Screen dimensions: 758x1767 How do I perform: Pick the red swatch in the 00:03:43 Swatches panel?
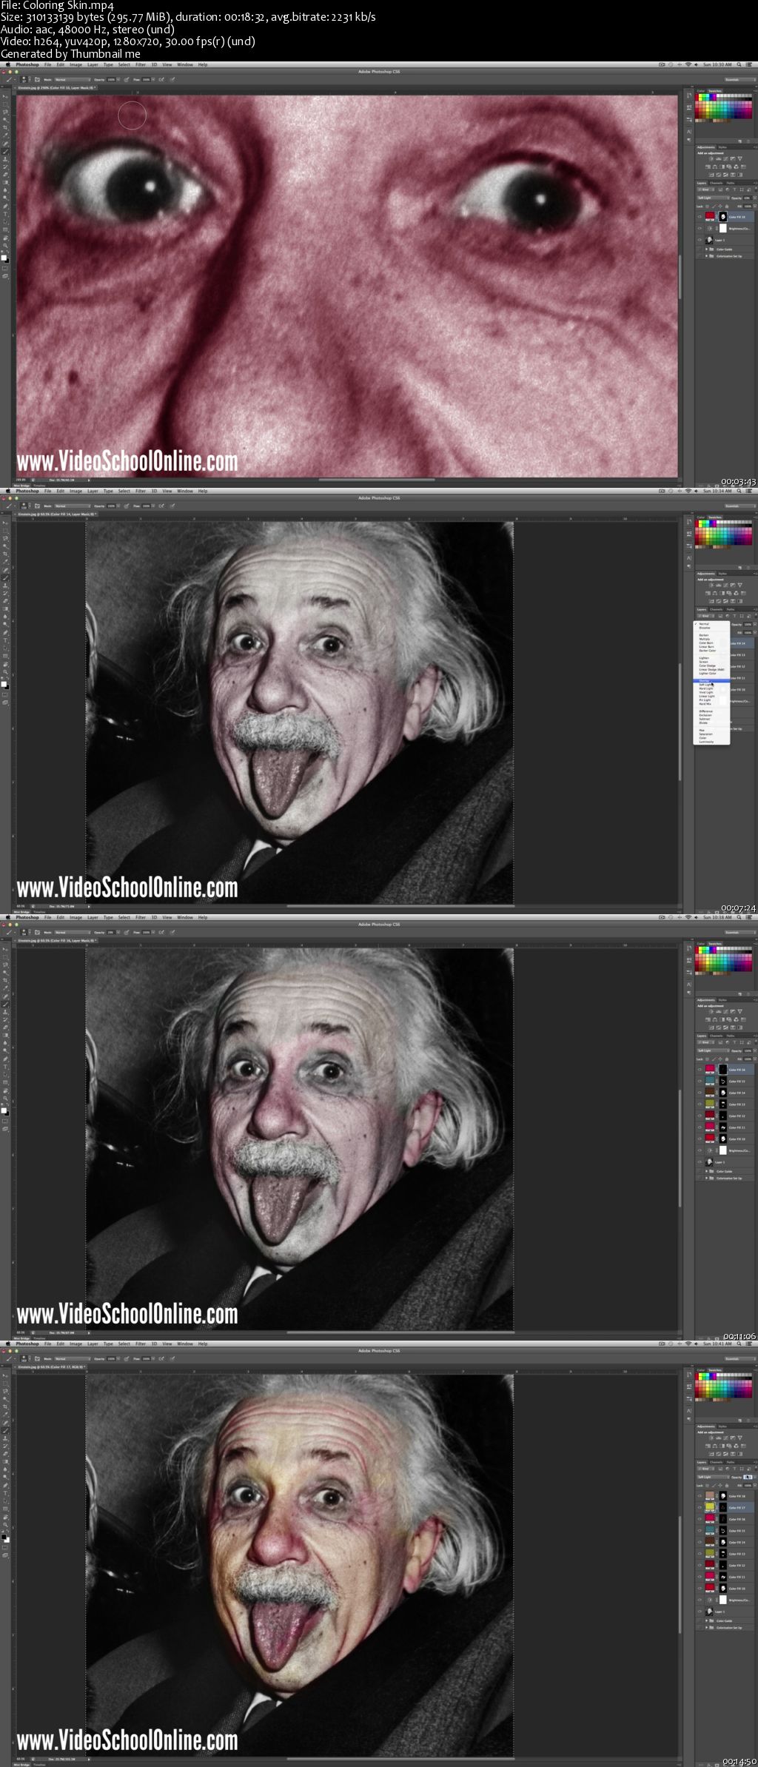pos(697,97)
